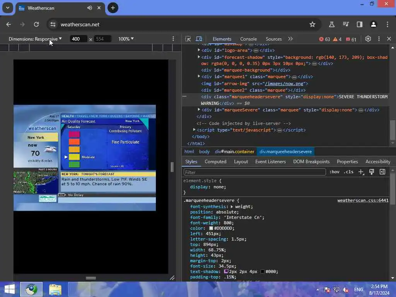Toggle computed styles sidebar icon

pos(382,172)
